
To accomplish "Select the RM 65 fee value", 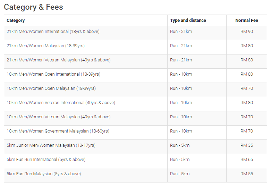I will point(247,160).
